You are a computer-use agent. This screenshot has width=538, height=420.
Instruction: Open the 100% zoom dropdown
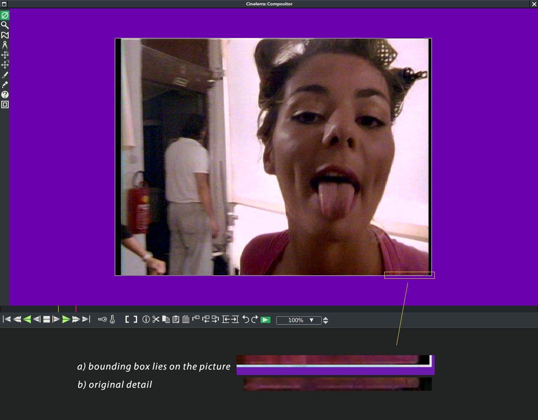point(311,320)
